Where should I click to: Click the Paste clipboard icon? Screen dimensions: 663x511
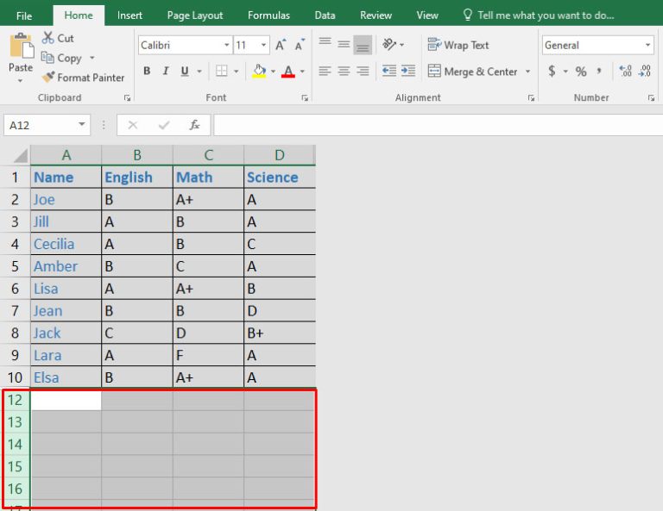point(21,45)
